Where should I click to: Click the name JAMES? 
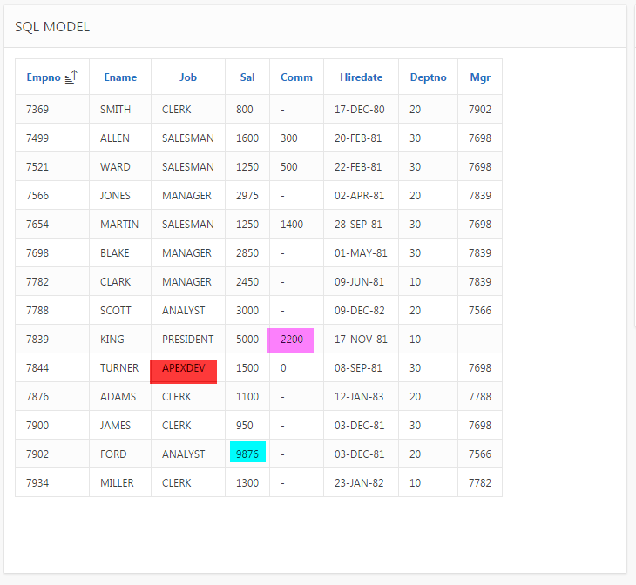115,426
